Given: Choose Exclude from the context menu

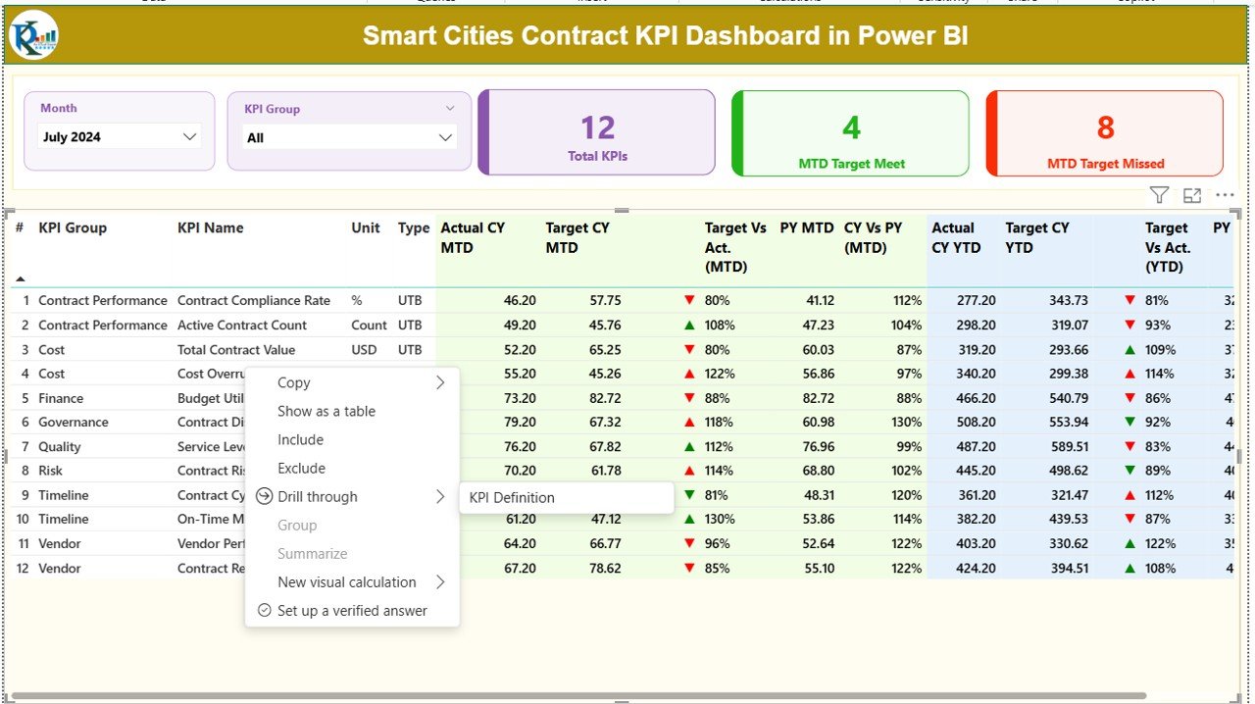Looking at the screenshot, I should tap(301, 469).
